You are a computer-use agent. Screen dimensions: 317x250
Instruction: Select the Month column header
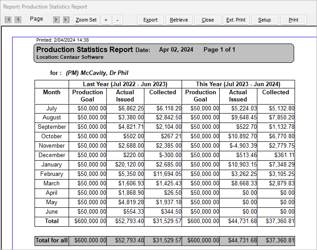(52, 92)
